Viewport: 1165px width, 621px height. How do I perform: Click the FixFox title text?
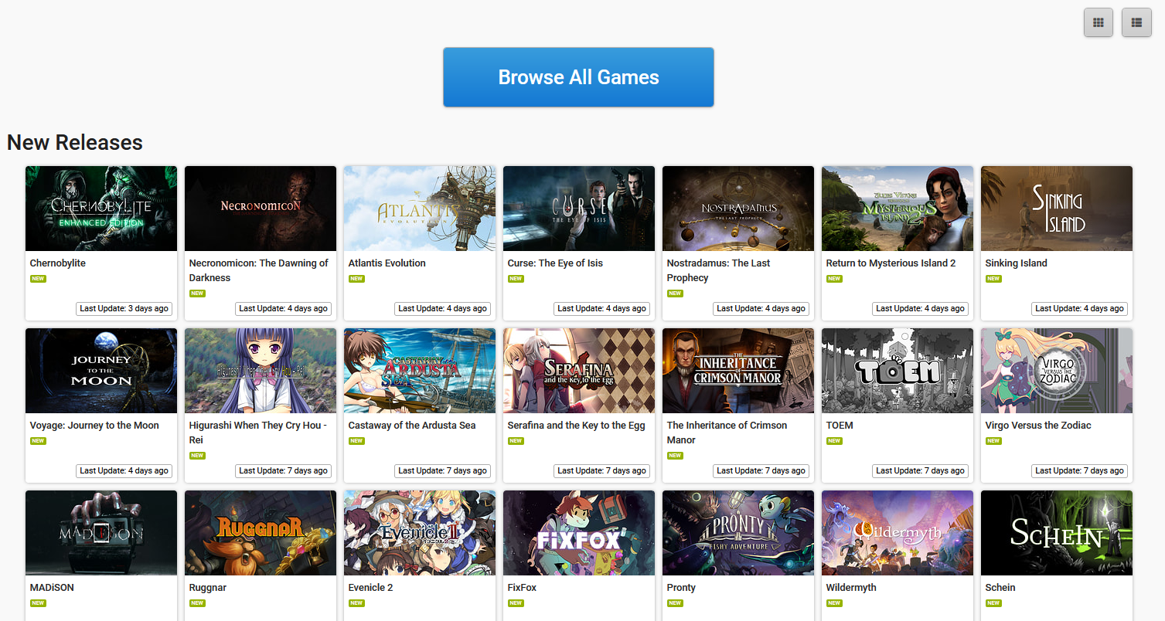(x=522, y=588)
